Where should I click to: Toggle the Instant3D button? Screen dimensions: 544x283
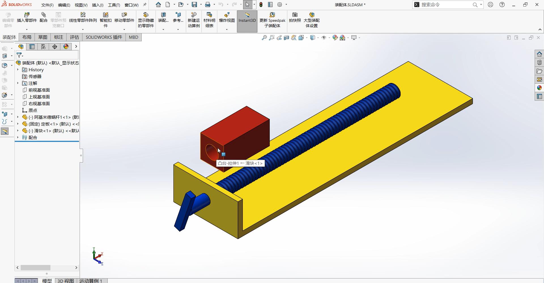tap(247, 17)
